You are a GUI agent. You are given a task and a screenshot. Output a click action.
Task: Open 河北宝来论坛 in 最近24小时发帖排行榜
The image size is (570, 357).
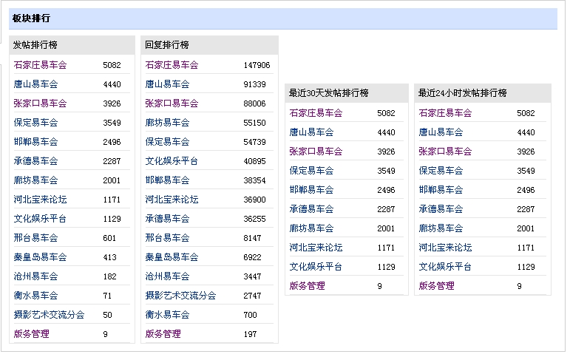(x=446, y=248)
